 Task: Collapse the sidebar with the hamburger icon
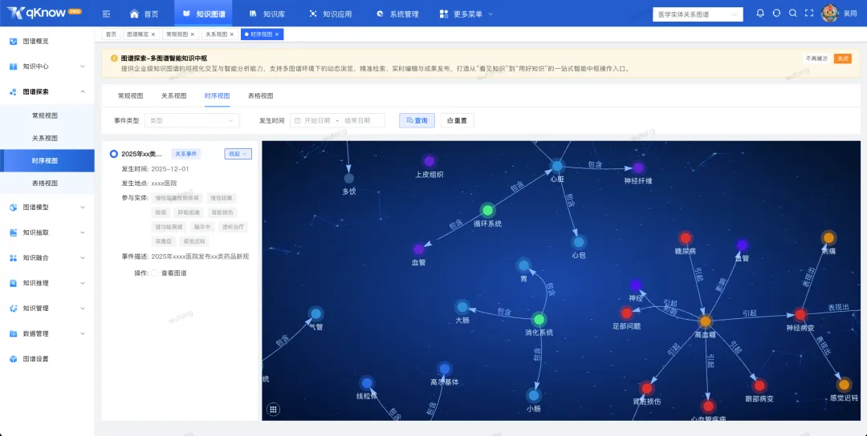point(106,14)
